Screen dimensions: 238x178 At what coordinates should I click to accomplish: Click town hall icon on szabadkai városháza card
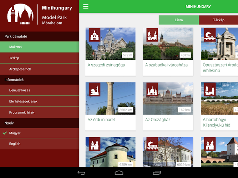point(152,35)
